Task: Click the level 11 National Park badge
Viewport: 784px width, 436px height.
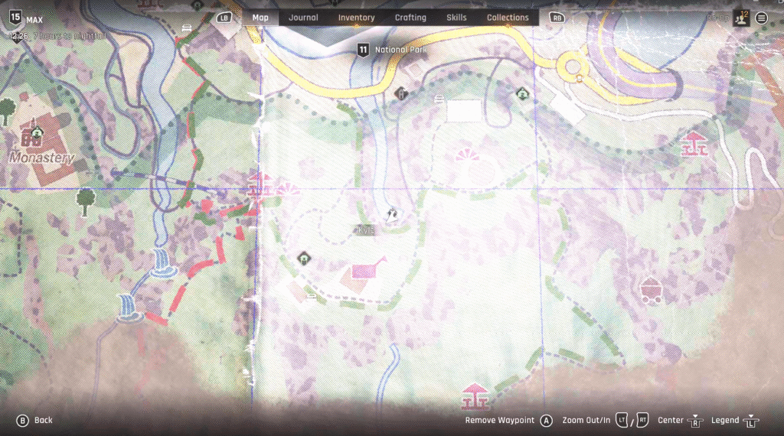Action: click(x=363, y=50)
